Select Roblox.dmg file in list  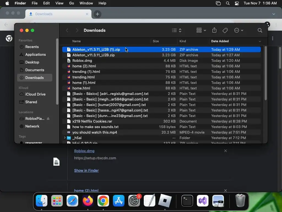161,60
